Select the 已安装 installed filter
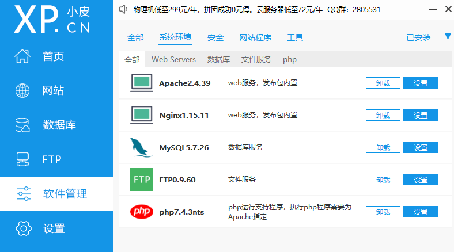454x252 pixels. pos(418,37)
